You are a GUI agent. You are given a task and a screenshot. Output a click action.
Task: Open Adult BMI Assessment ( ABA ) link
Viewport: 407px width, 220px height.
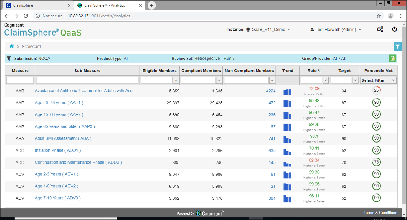(63, 138)
